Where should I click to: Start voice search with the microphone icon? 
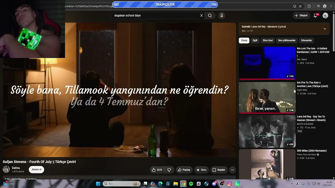point(222,15)
